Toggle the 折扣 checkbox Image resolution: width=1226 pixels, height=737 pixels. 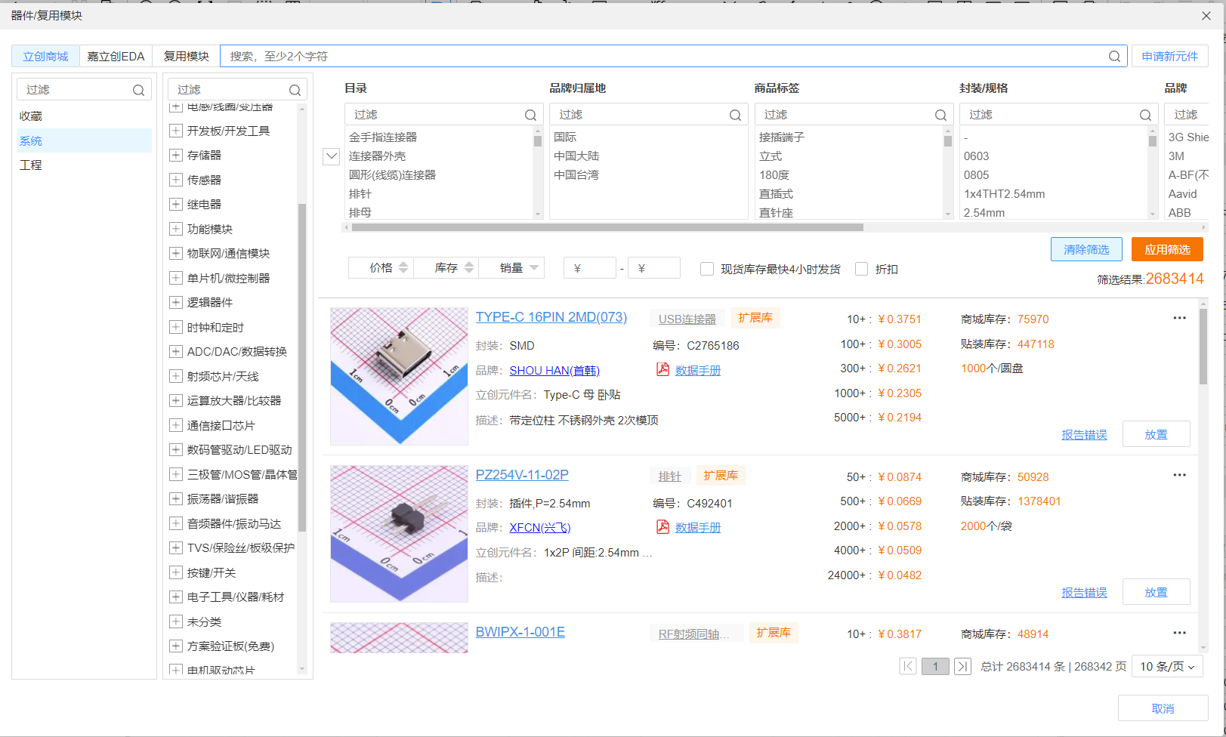pyautogui.click(x=861, y=269)
